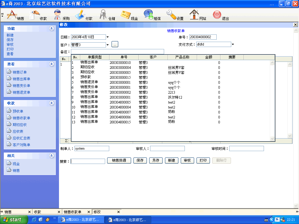Collapse the 功能 sidebar panel
Viewport: 299px width, 224px height.
point(52,29)
